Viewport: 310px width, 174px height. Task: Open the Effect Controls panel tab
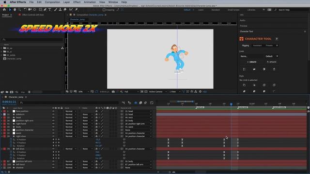tap(33, 15)
